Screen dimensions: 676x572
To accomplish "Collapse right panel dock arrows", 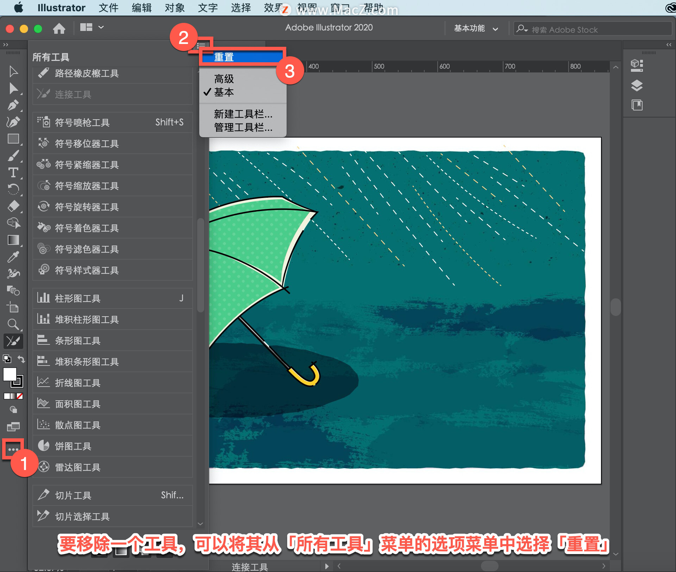I will click(669, 45).
